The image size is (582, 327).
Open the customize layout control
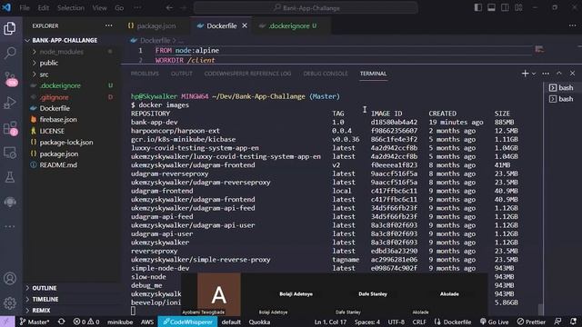point(518,7)
